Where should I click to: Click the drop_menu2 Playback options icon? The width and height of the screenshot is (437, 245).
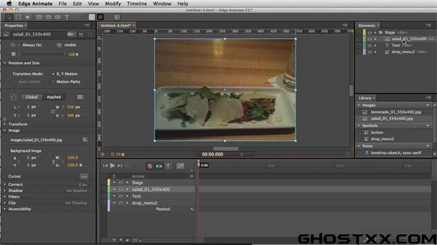click(x=192, y=209)
